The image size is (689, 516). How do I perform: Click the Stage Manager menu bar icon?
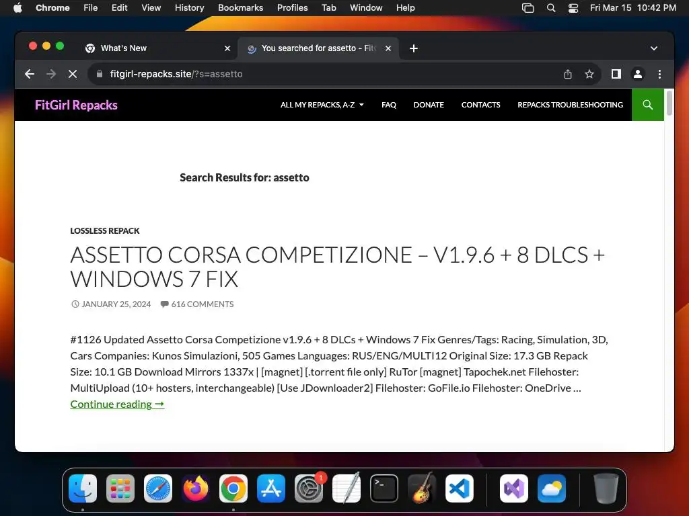[x=528, y=8]
